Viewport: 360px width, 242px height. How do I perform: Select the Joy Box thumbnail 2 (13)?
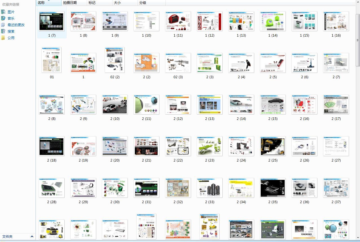[x=210, y=105]
